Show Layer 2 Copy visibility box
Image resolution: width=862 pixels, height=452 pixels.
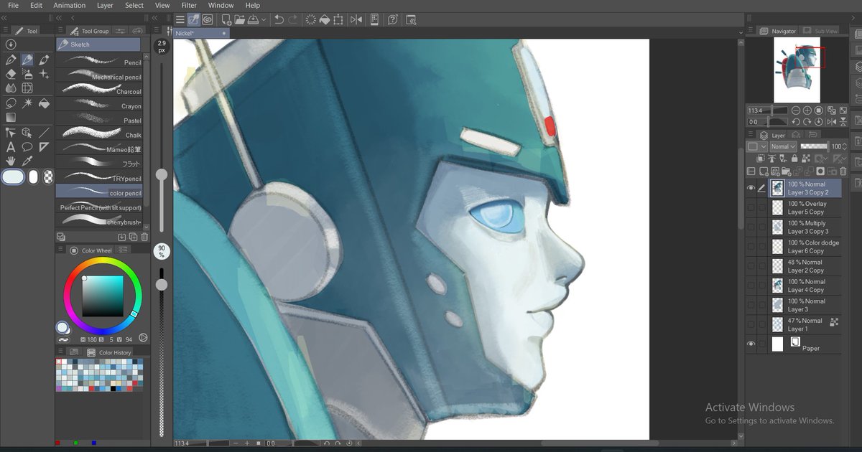751,265
